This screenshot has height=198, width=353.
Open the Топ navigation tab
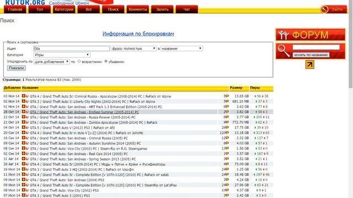pyautogui.click(x=40, y=9)
